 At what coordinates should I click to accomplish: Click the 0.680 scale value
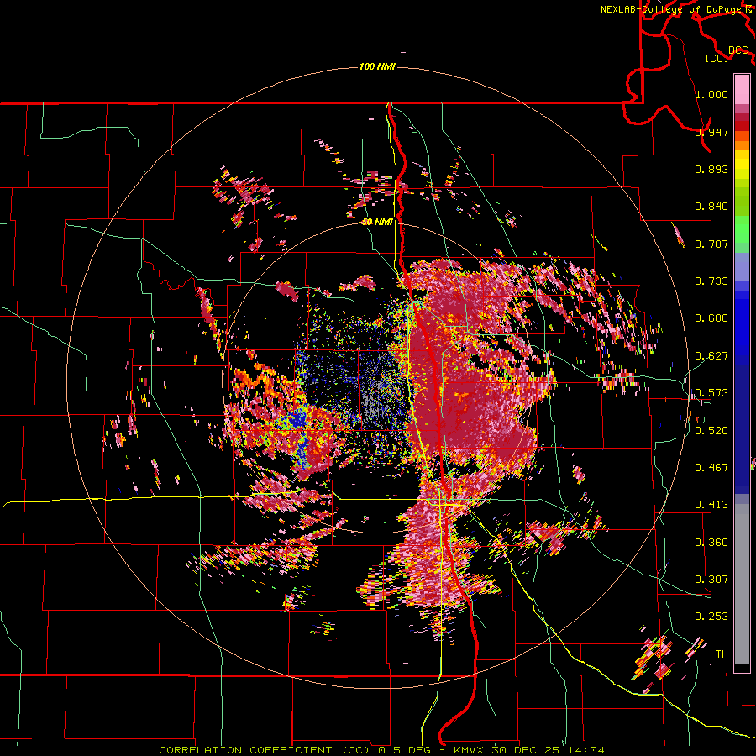(711, 318)
